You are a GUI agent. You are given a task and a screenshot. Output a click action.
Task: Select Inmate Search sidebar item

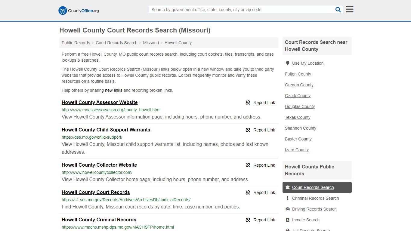pyautogui.click(x=306, y=220)
